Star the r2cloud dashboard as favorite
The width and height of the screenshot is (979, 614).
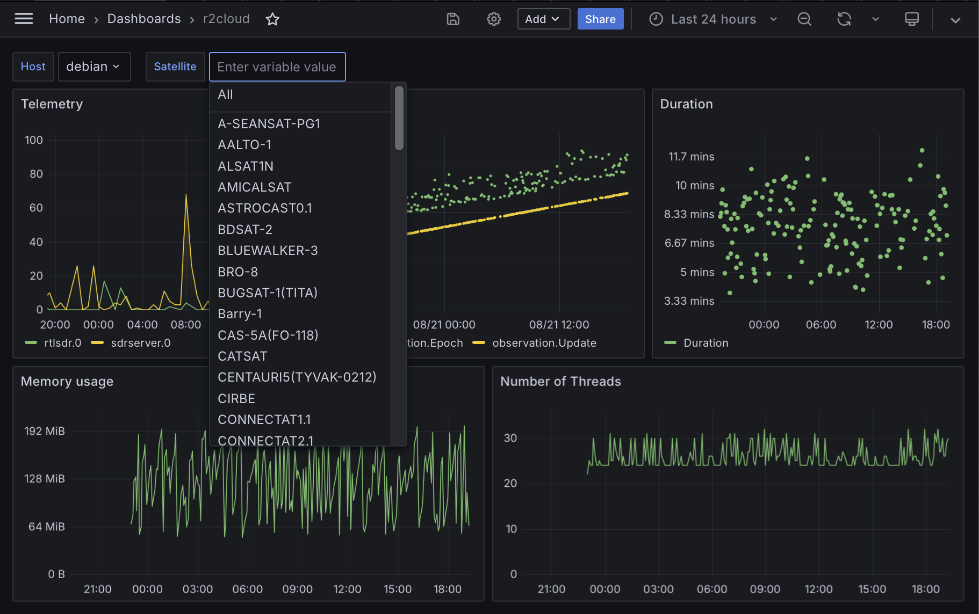pos(272,19)
